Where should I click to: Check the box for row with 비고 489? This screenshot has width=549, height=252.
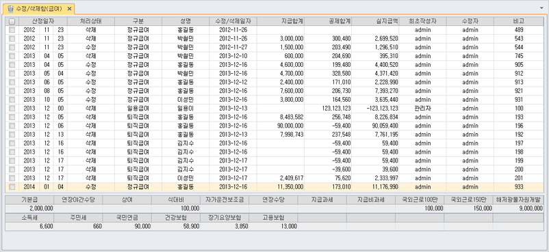point(12,30)
